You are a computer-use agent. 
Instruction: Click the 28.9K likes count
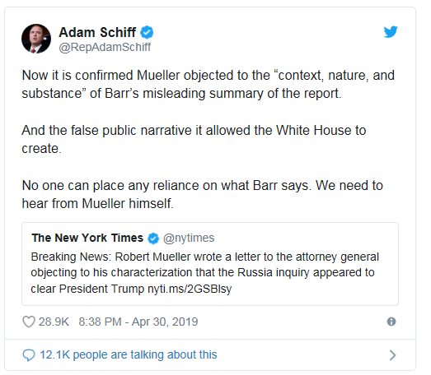coord(54,322)
